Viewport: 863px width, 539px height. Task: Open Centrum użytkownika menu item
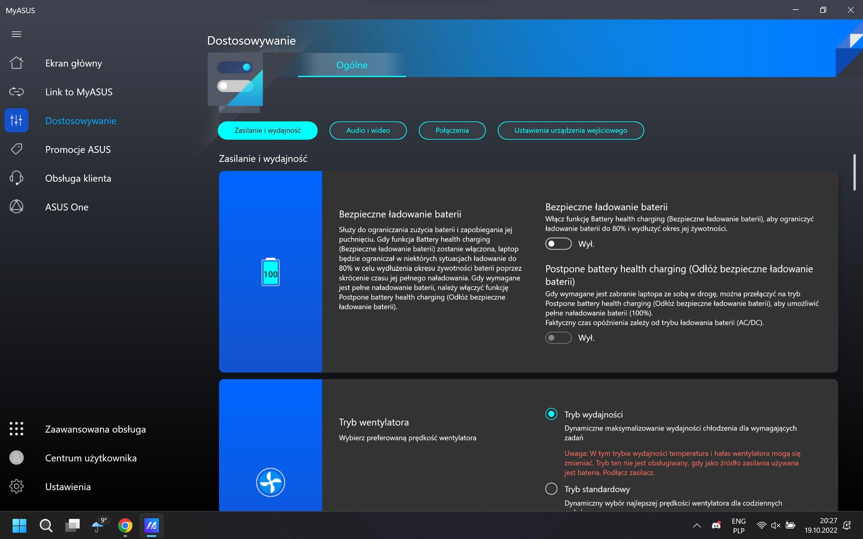[91, 458]
